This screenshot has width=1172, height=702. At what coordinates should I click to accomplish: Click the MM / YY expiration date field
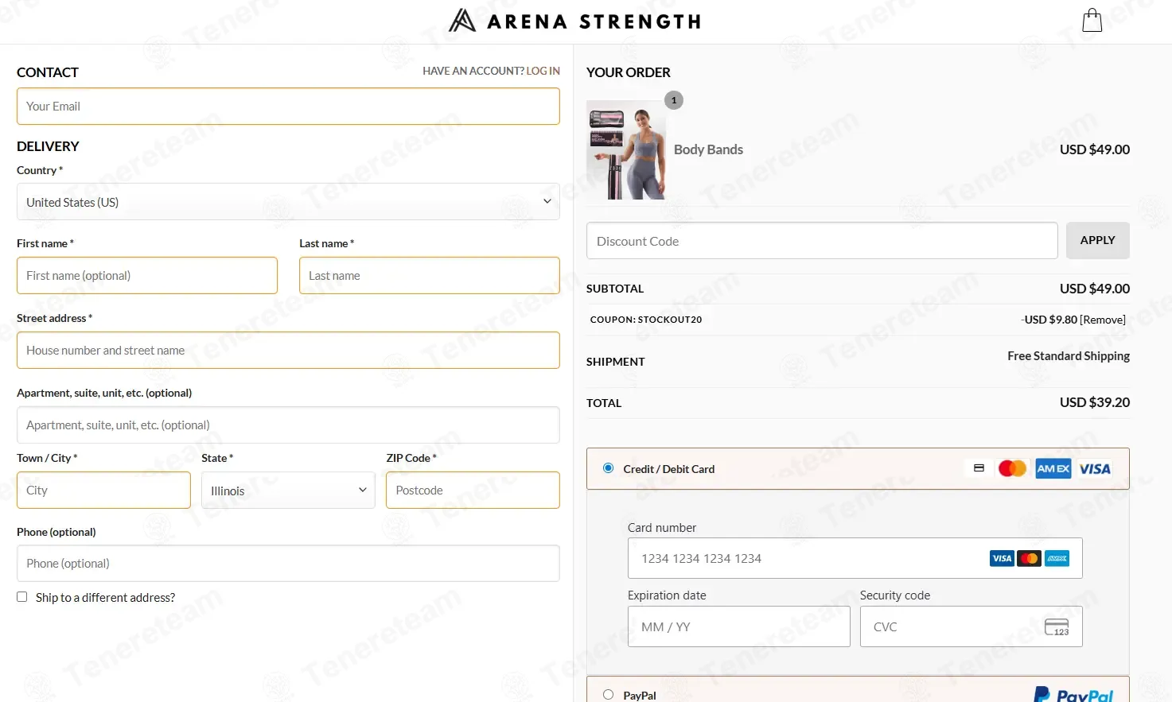[x=738, y=626]
